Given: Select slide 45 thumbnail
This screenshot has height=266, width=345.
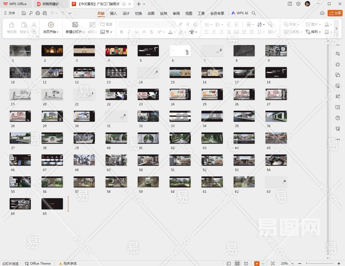Looking at the screenshot, I should (276, 138).
